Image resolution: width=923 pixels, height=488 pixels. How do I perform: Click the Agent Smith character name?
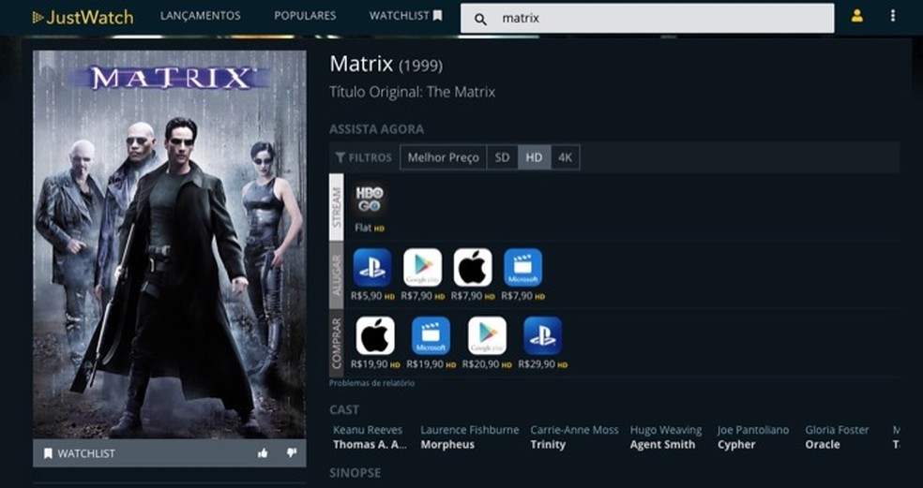tap(662, 445)
